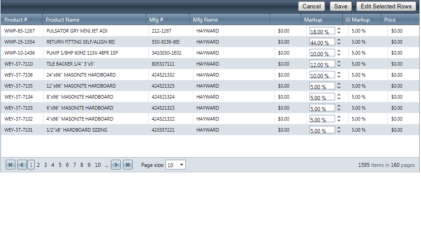Viewport: 421px width, 250px height.
Task: Select Price $0.00 in WWP-85-1267 row
Action: click(397, 31)
